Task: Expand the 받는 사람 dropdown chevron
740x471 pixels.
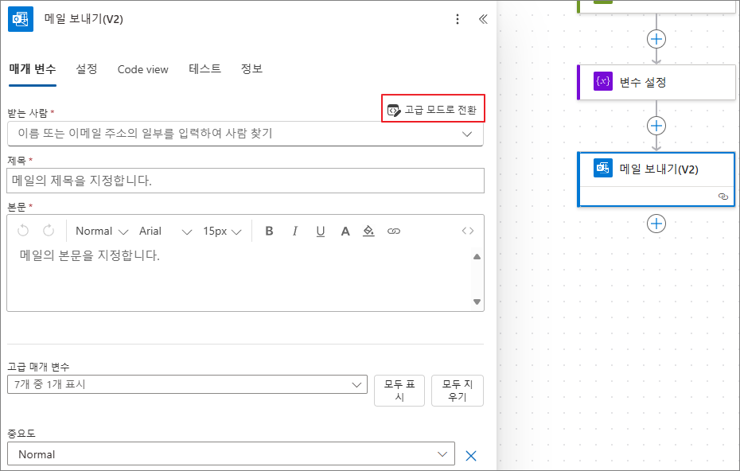Action: tap(467, 134)
